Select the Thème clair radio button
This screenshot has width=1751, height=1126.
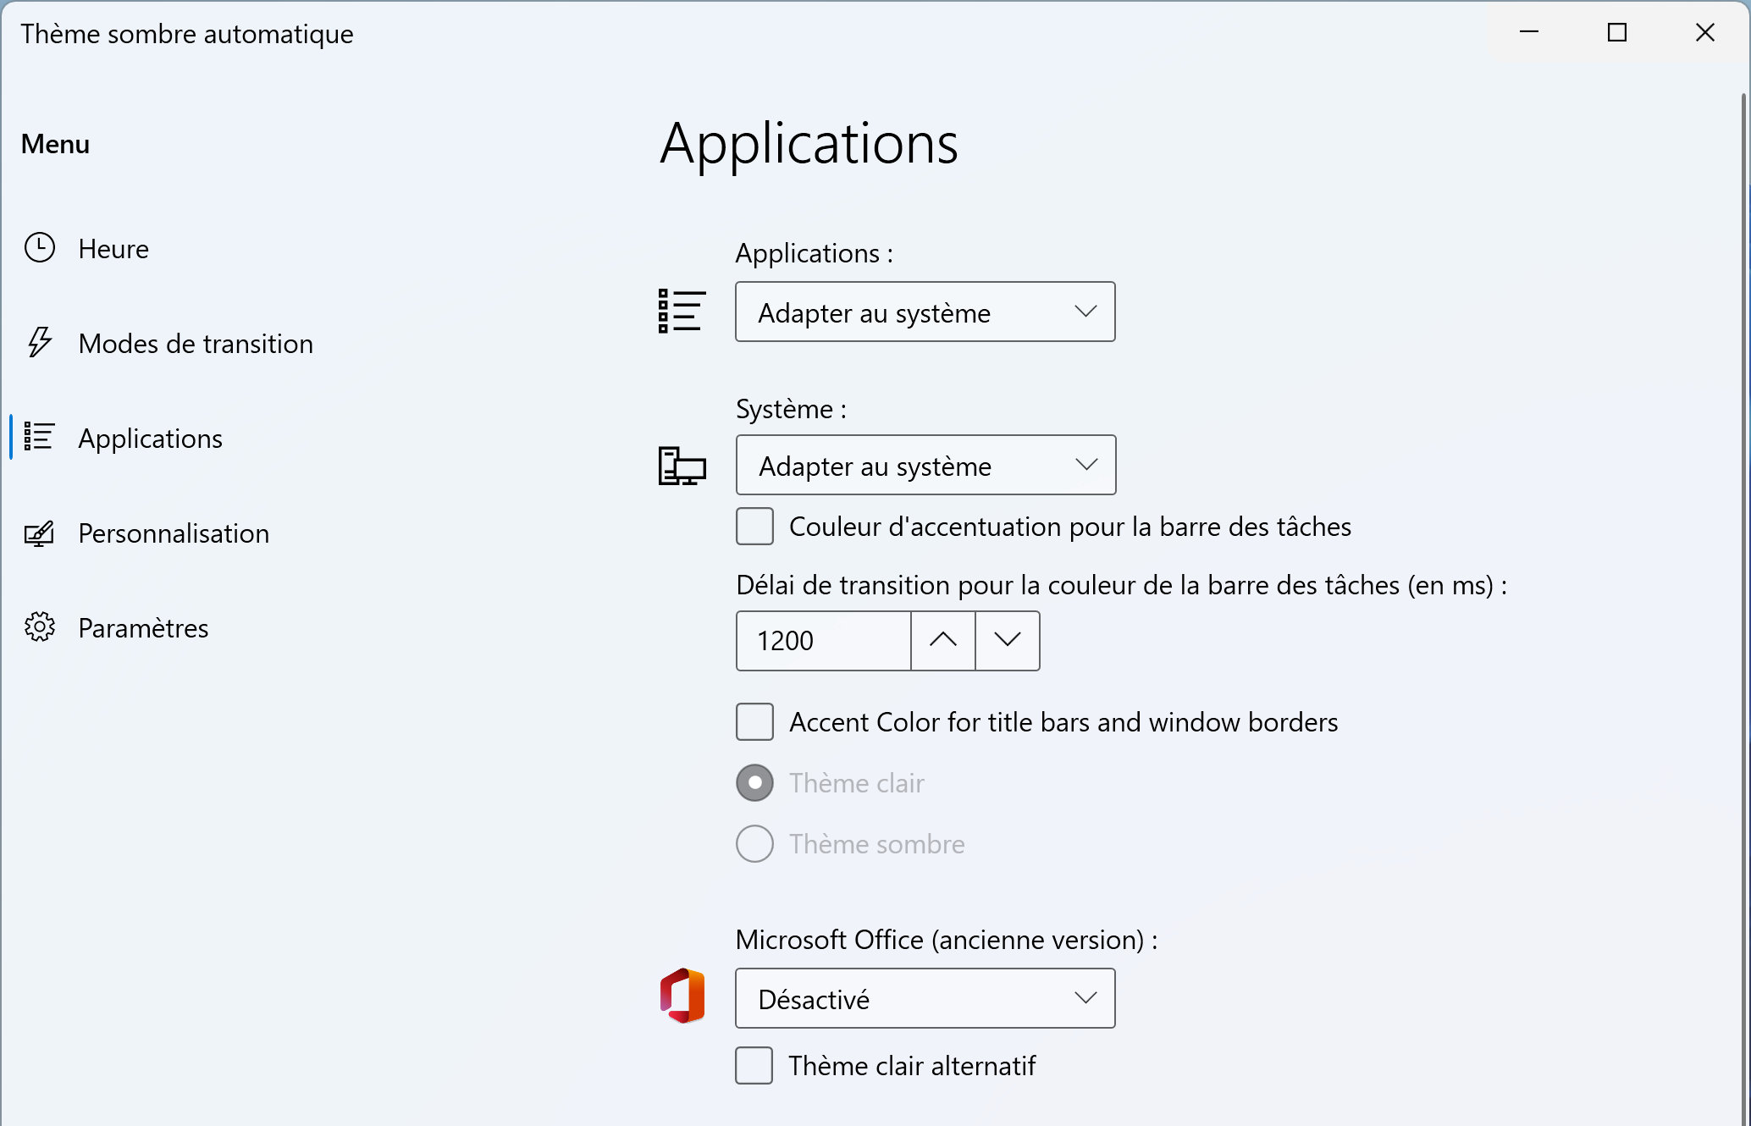point(754,783)
